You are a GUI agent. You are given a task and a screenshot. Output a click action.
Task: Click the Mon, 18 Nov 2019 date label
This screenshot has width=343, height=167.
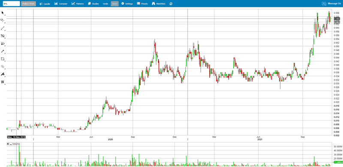[16, 137]
